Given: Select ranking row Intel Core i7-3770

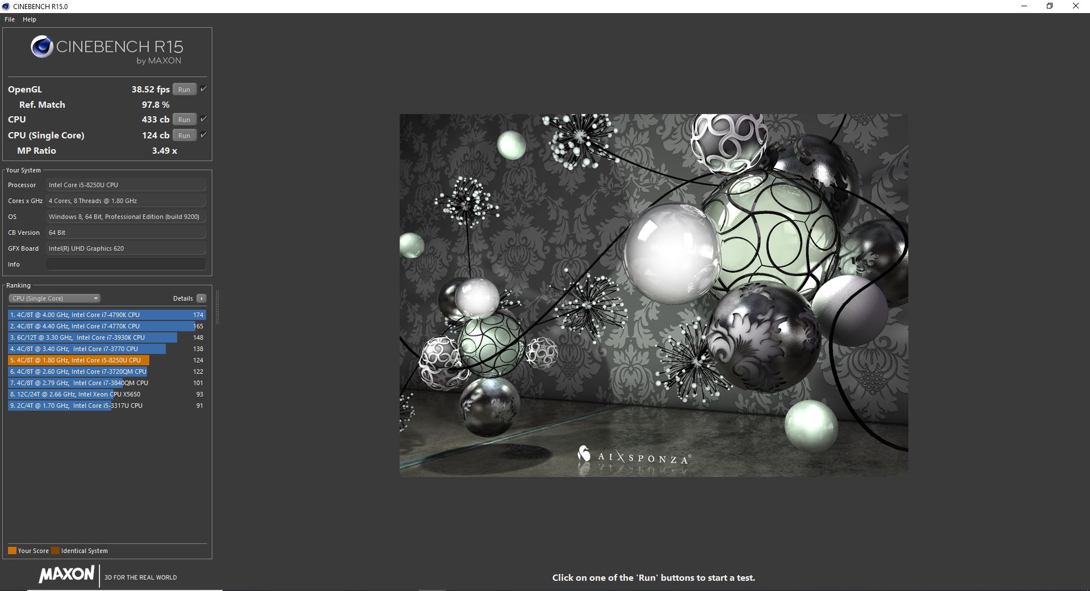Looking at the screenshot, I should [107, 349].
